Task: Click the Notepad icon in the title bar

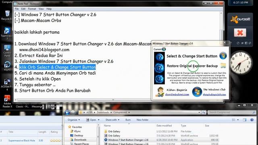Action: tap(15, 4)
